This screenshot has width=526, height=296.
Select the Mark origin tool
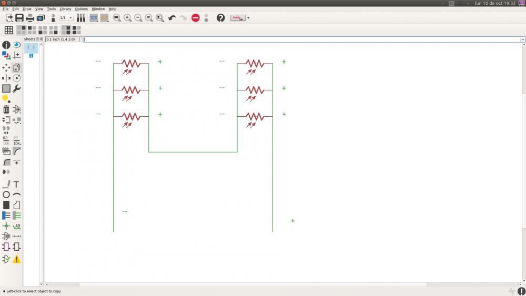point(16,55)
